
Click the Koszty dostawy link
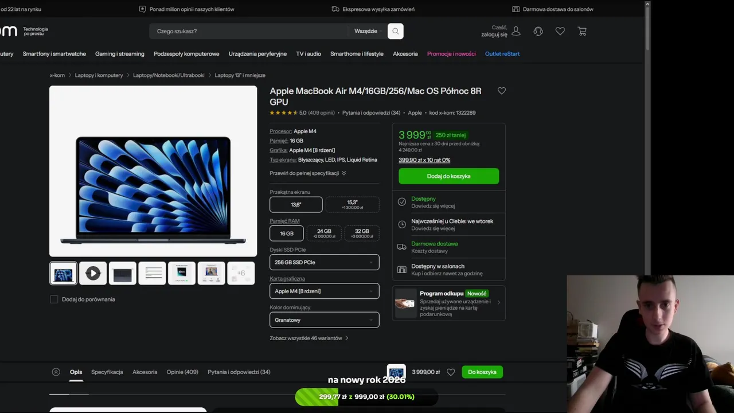click(x=430, y=251)
